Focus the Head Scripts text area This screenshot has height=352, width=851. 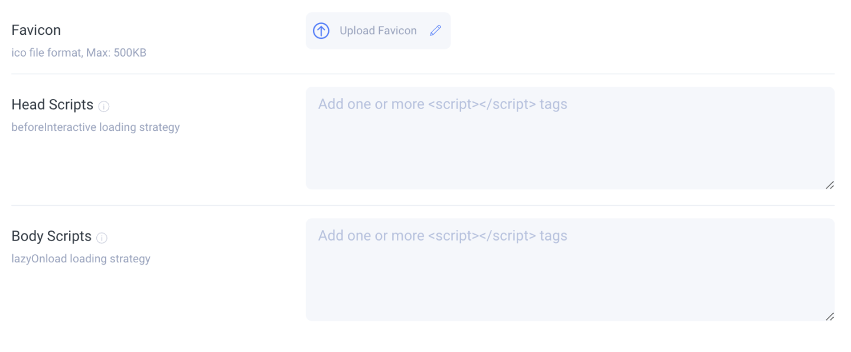570,138
